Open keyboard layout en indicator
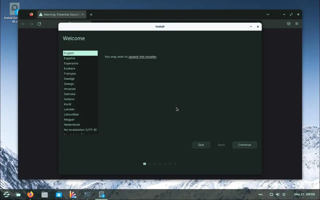 coord(260,194)
